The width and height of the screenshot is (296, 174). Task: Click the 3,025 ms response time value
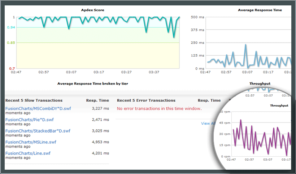100,131
